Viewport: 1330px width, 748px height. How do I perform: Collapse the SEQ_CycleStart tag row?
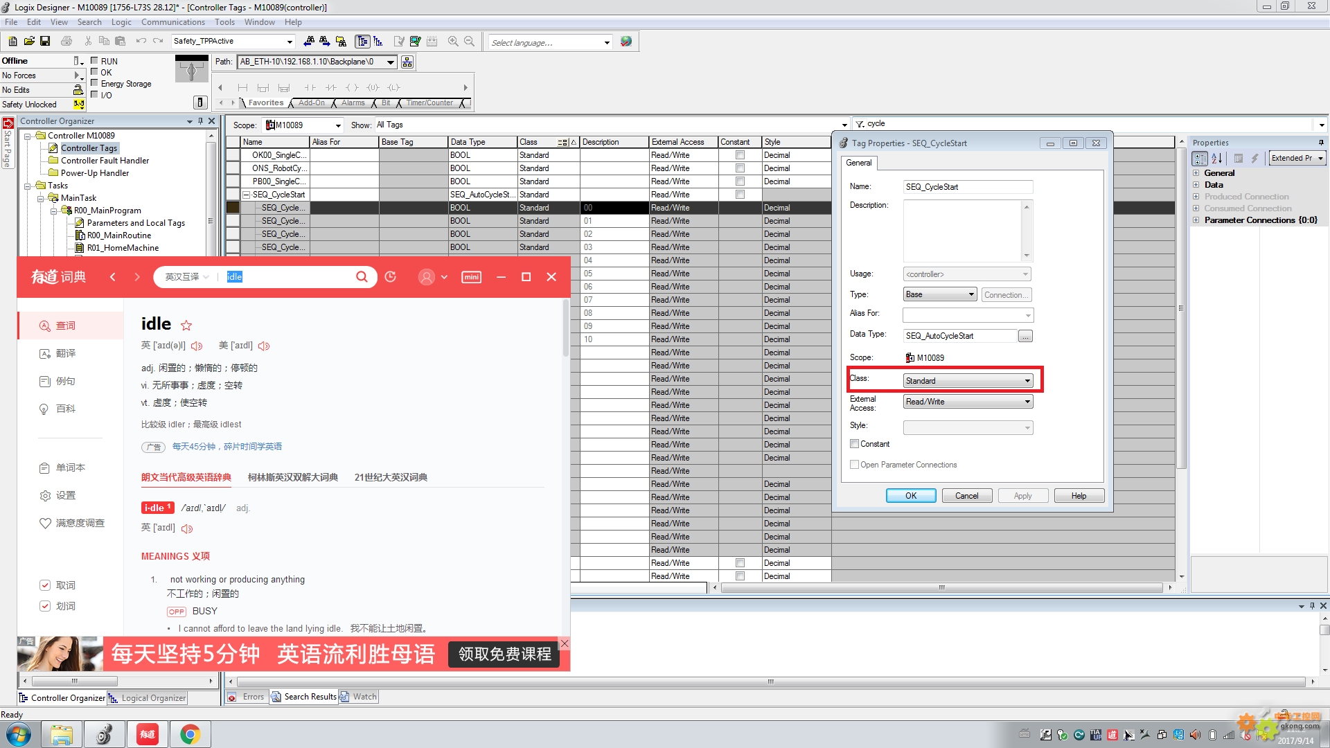tap(246, 195)
